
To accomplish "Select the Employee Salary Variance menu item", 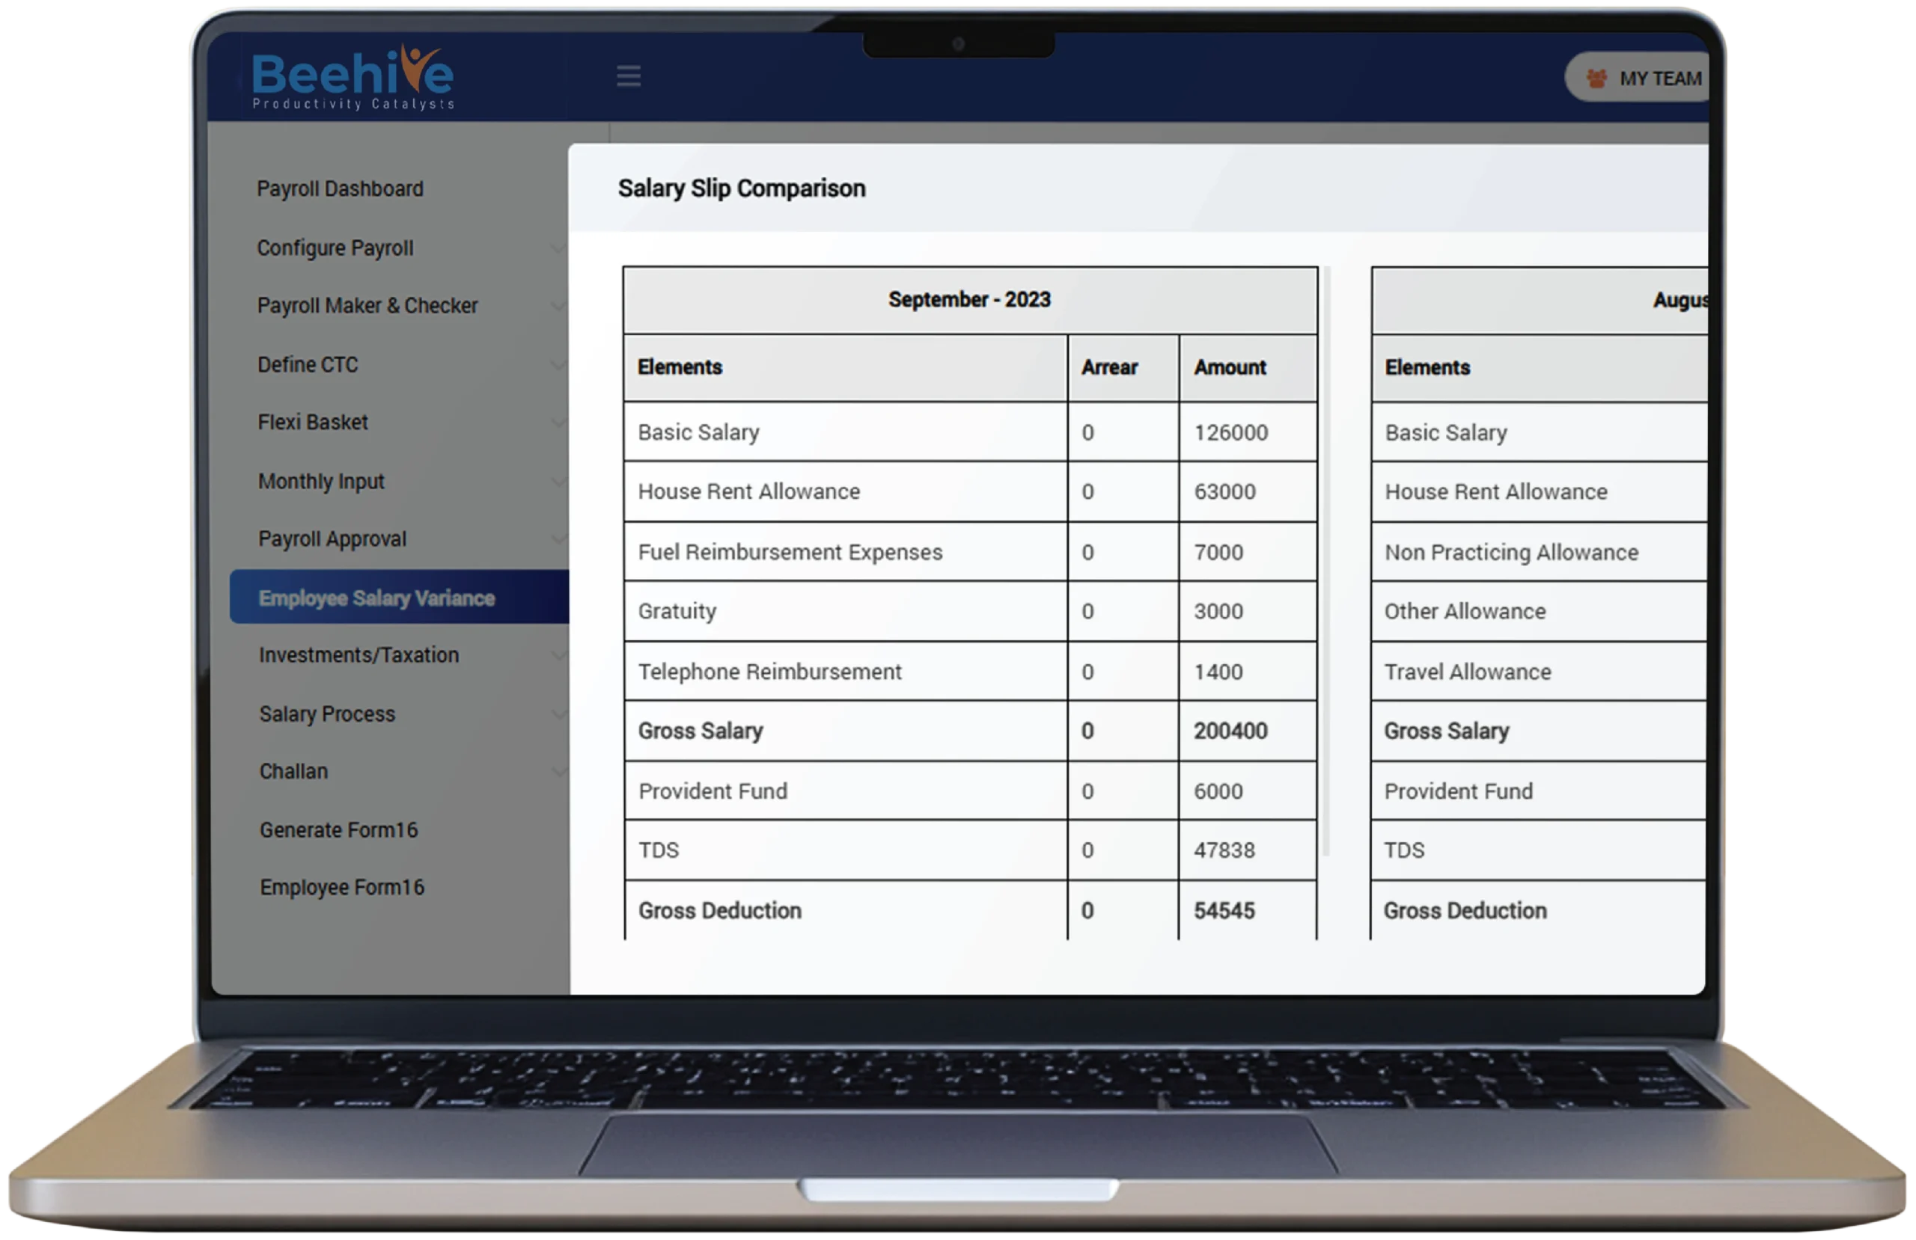I will point(376,598).
